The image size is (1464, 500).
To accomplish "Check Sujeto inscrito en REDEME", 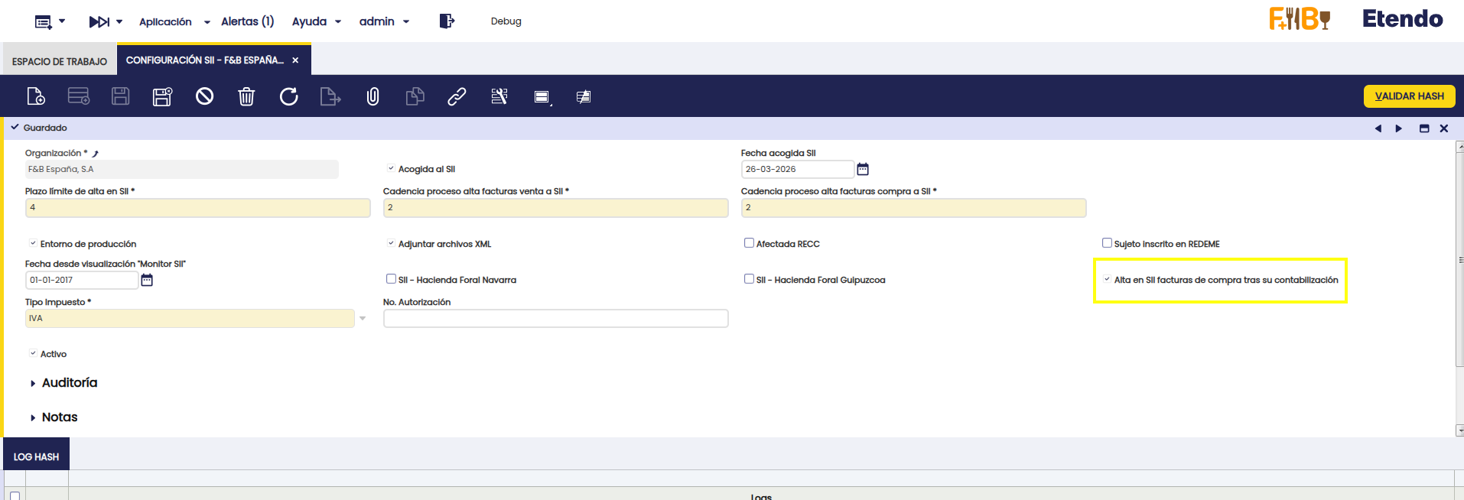I will click(1107, 243).
